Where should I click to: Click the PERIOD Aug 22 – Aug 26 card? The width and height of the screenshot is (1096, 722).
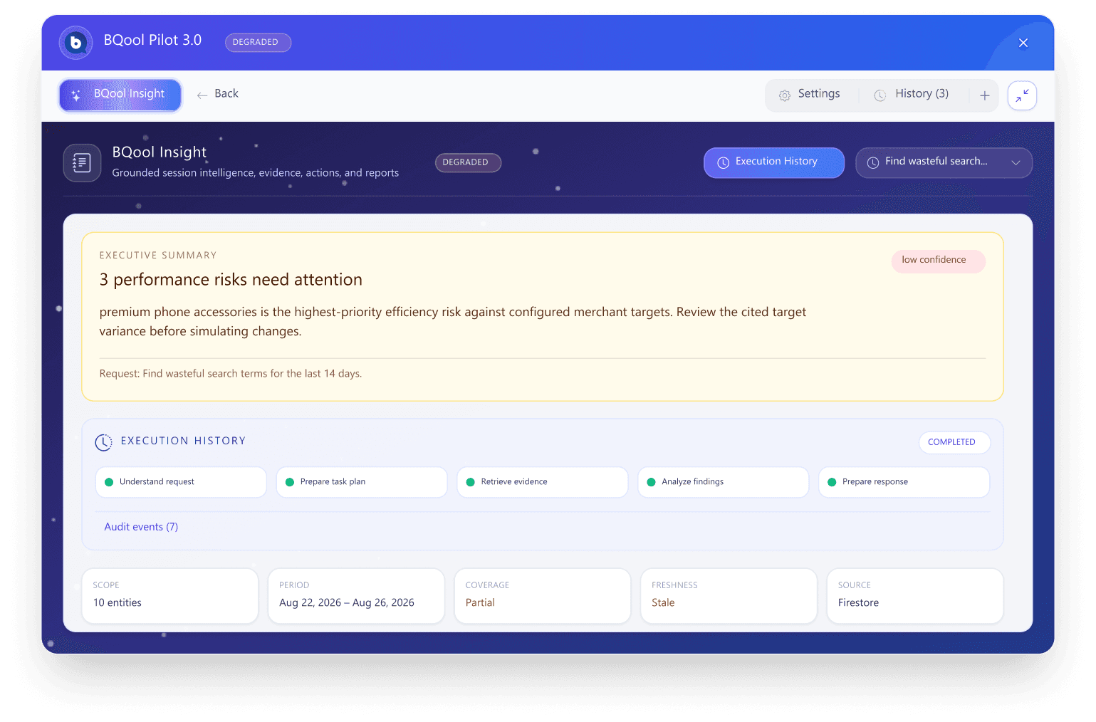(x=356, y=596)
